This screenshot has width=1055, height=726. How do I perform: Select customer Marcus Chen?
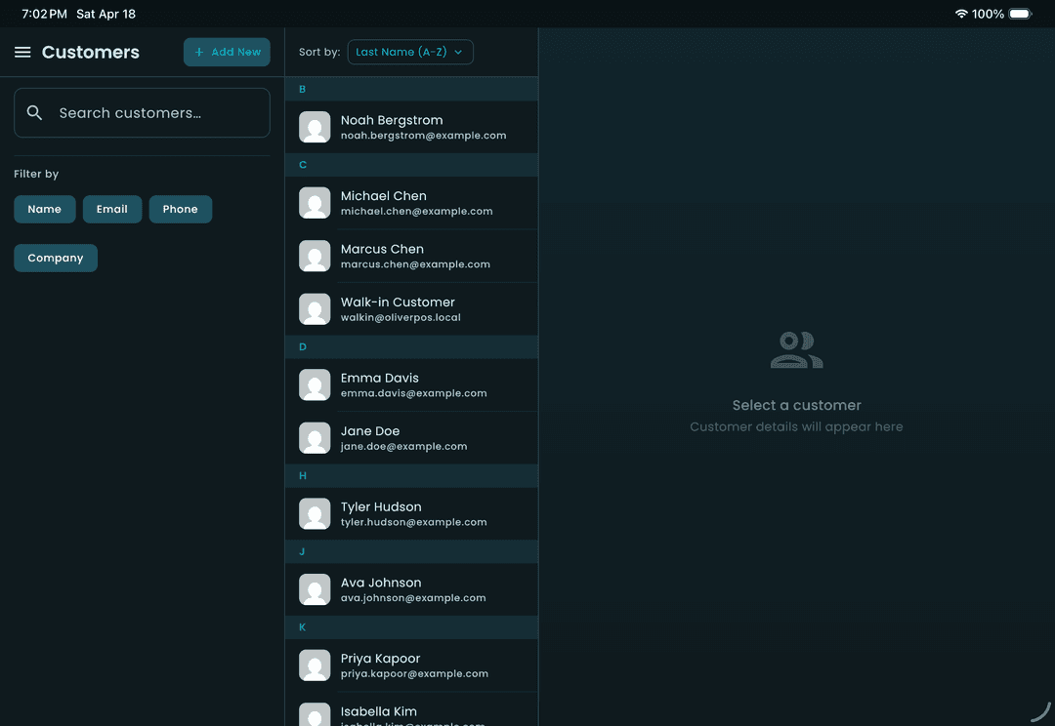click(412, 256)
